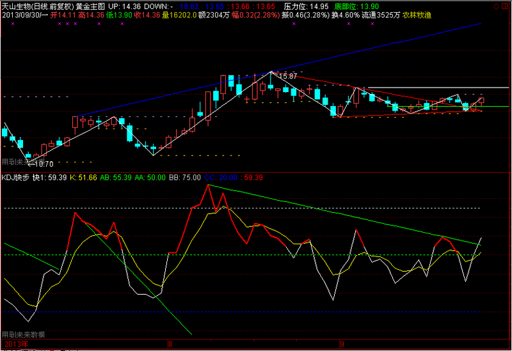This screenshot has width=512, height=351.
Task: Jump to month 9 on time axis
Action: (342, 344)
